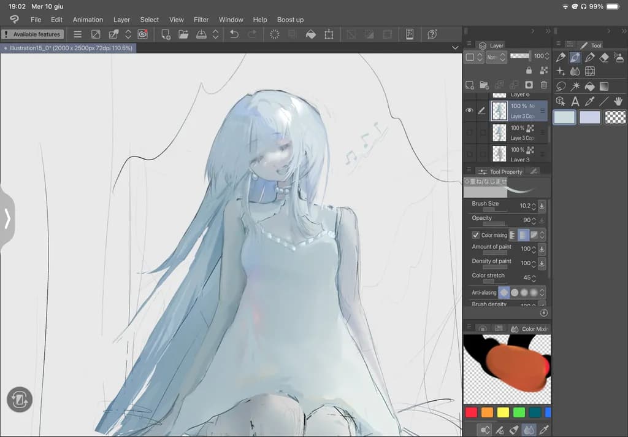Viewport: 628px width, 437px height.
Task: Choose first Anti-aliasing option (none)
Action: click(504, 293)
